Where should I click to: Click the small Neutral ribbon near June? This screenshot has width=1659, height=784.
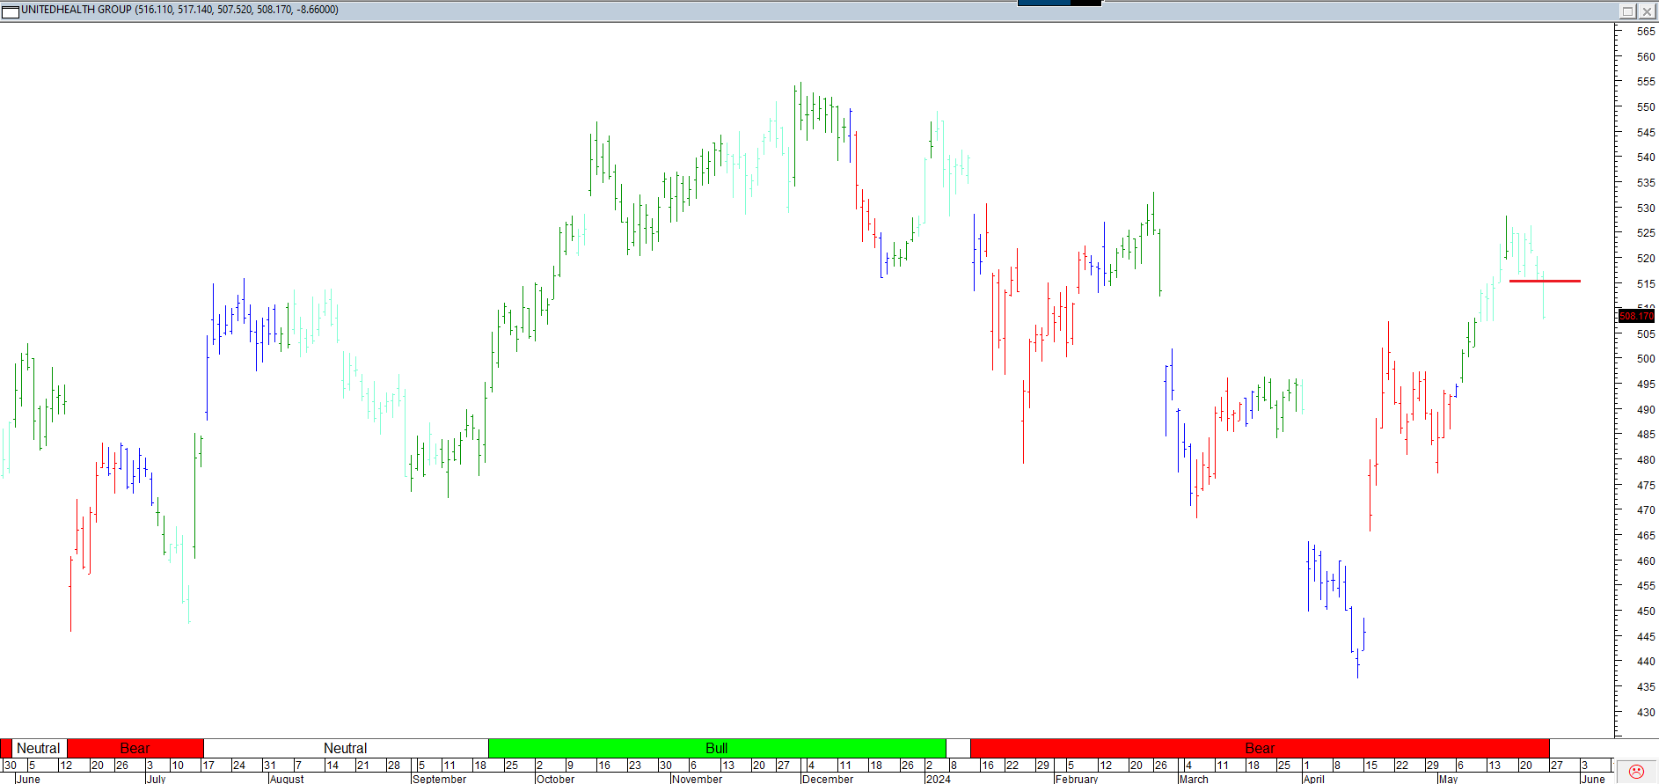(x=39, y=748)
